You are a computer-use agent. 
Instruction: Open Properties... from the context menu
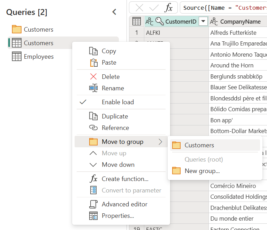[x=121, y=216]
